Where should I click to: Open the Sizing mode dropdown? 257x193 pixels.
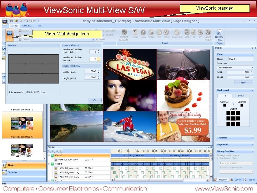tap(235, 68)
